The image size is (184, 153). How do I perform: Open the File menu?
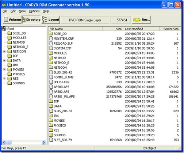click(x=5, y=11)
